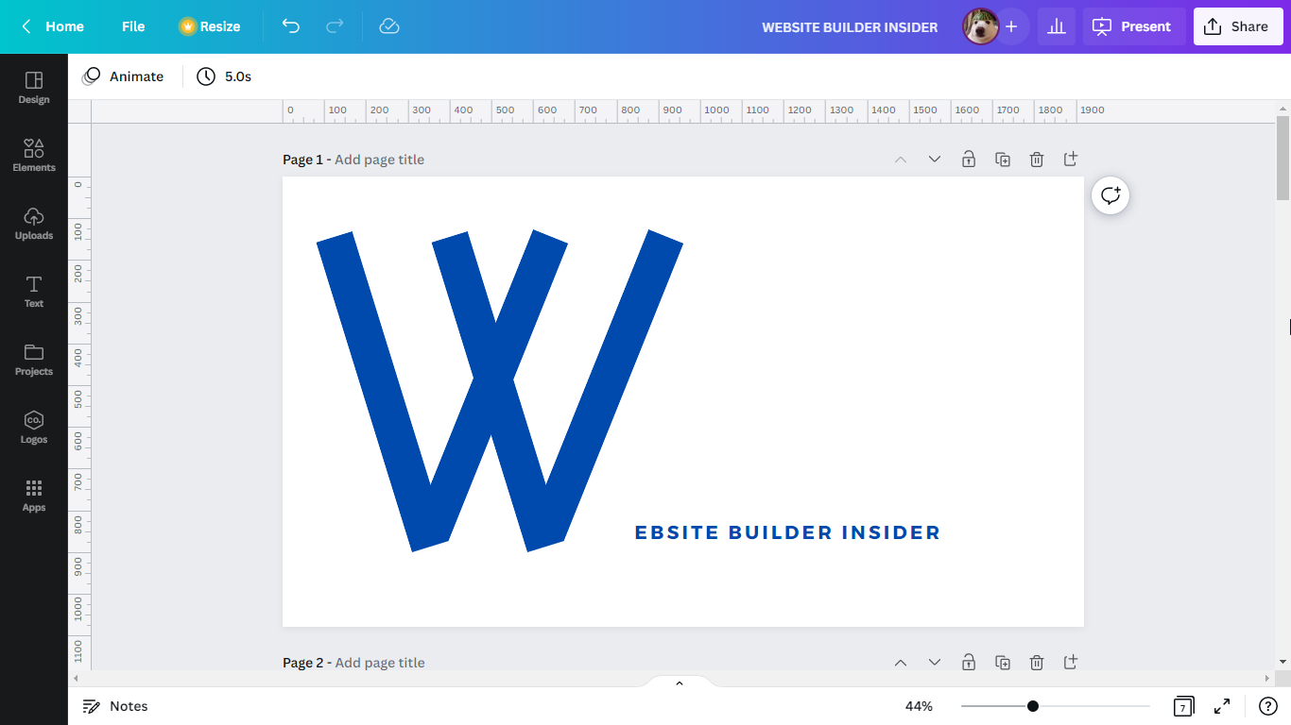Click the horizontal scrollbar right arrow

coord(1269,678)
